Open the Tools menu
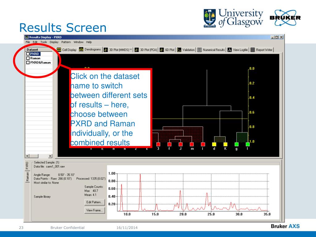316x237 pixels. 44,42
